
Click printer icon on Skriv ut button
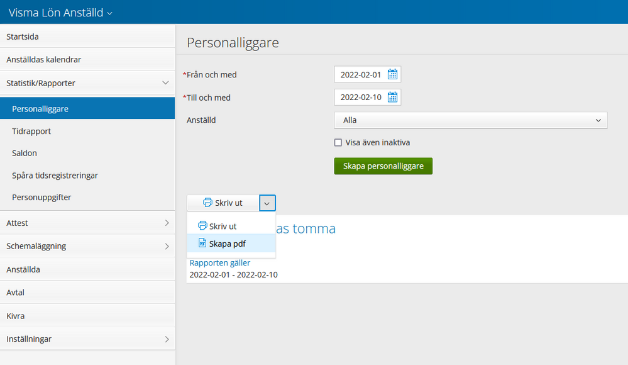click(207, 203)
